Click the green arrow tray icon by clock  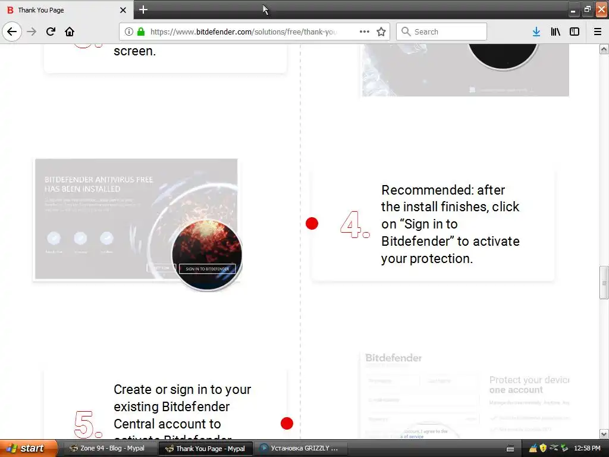564,448
